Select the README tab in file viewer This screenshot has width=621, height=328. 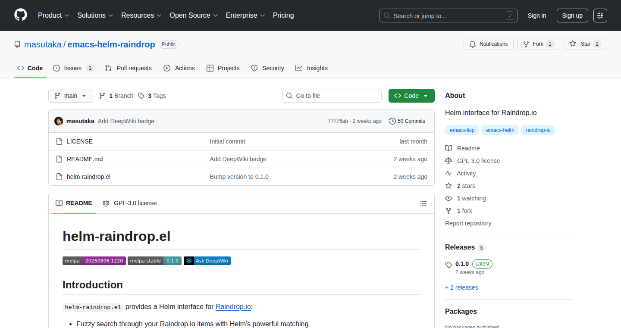point(74,203)
